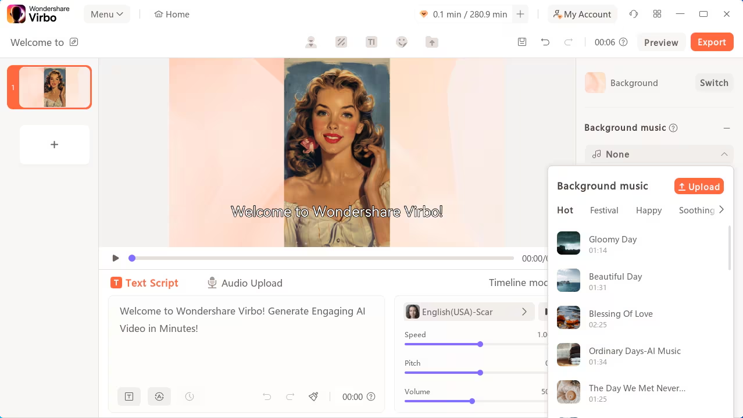The height and width of the screenshot is (418, 743).
Task: Click the script cleanup brush icon
Action: click(313, 396)
